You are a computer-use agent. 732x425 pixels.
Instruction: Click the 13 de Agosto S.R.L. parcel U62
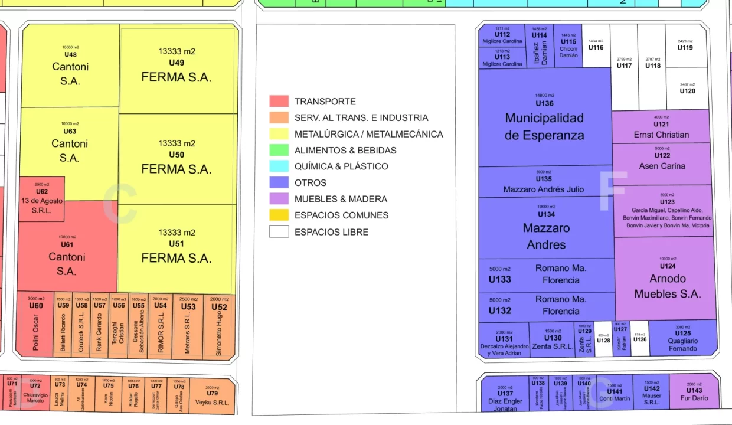42,198
